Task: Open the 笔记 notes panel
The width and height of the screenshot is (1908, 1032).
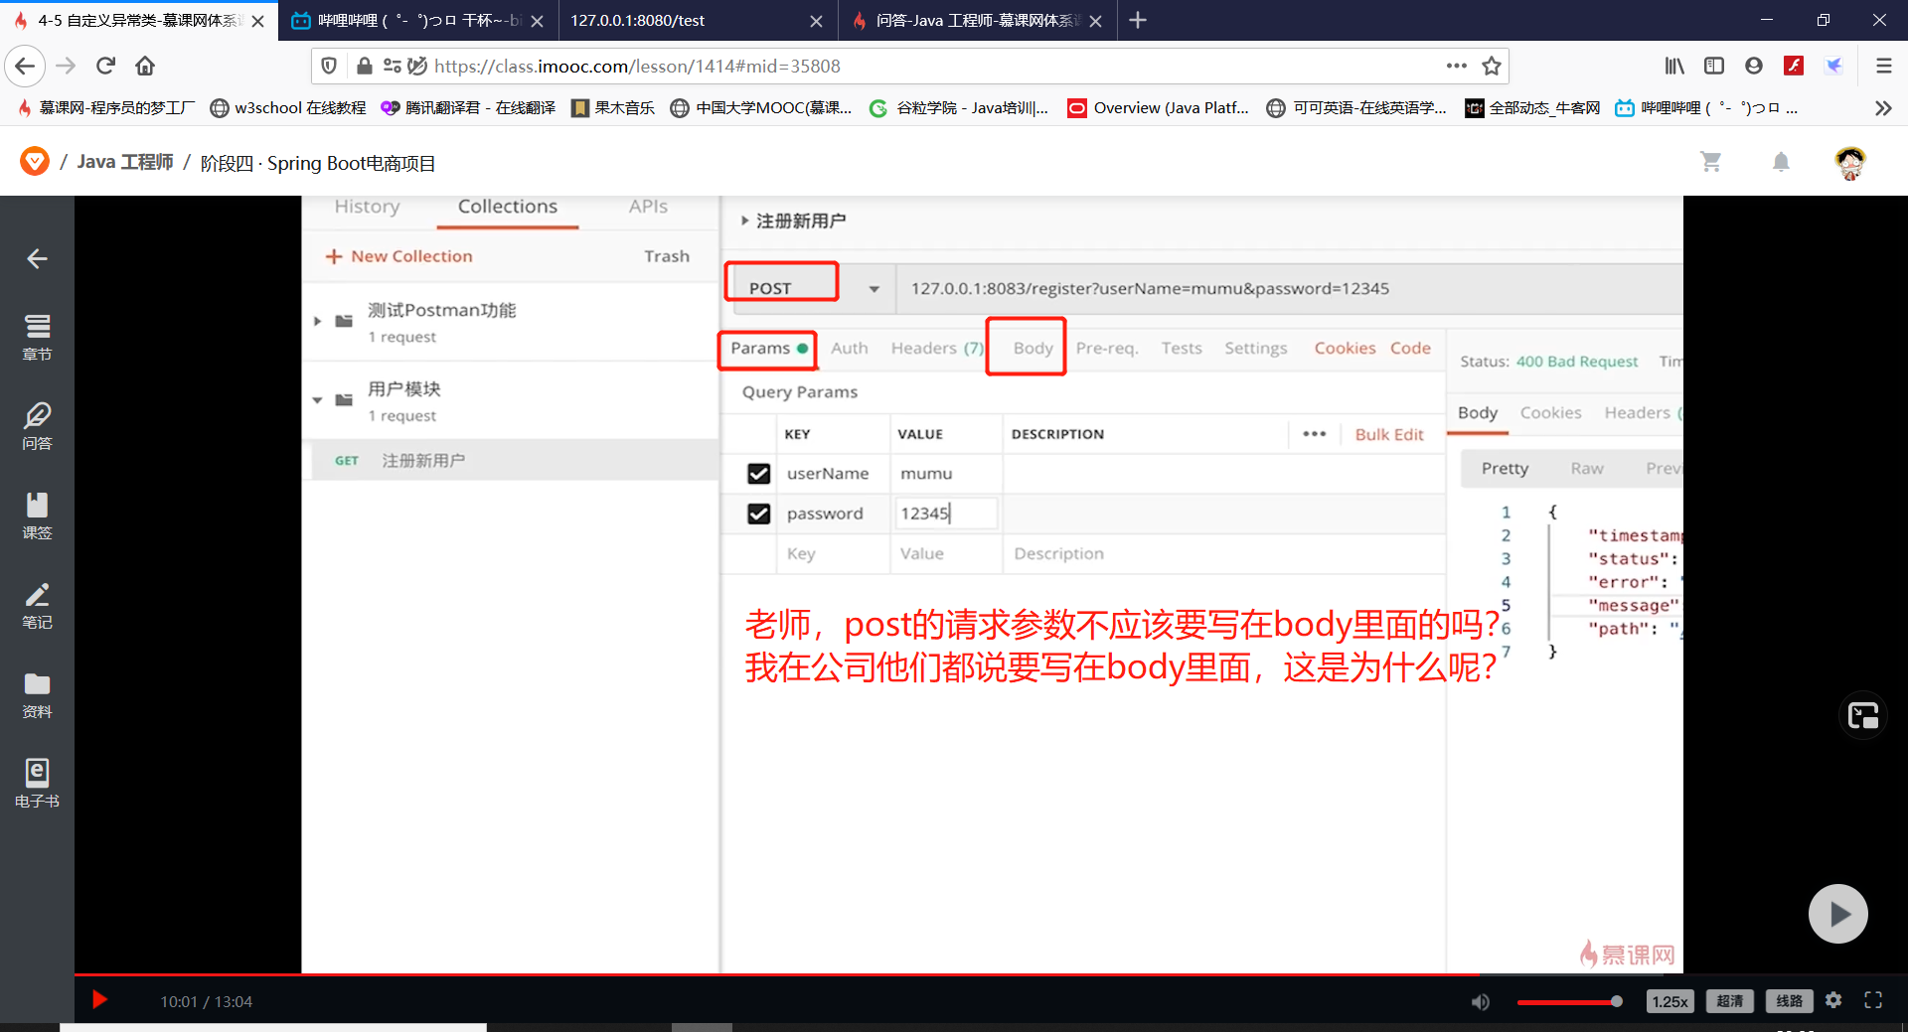Action: tap(37, 605)
